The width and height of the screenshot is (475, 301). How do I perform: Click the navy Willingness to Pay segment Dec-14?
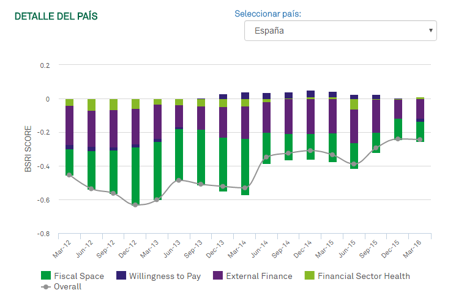[310, 94]
